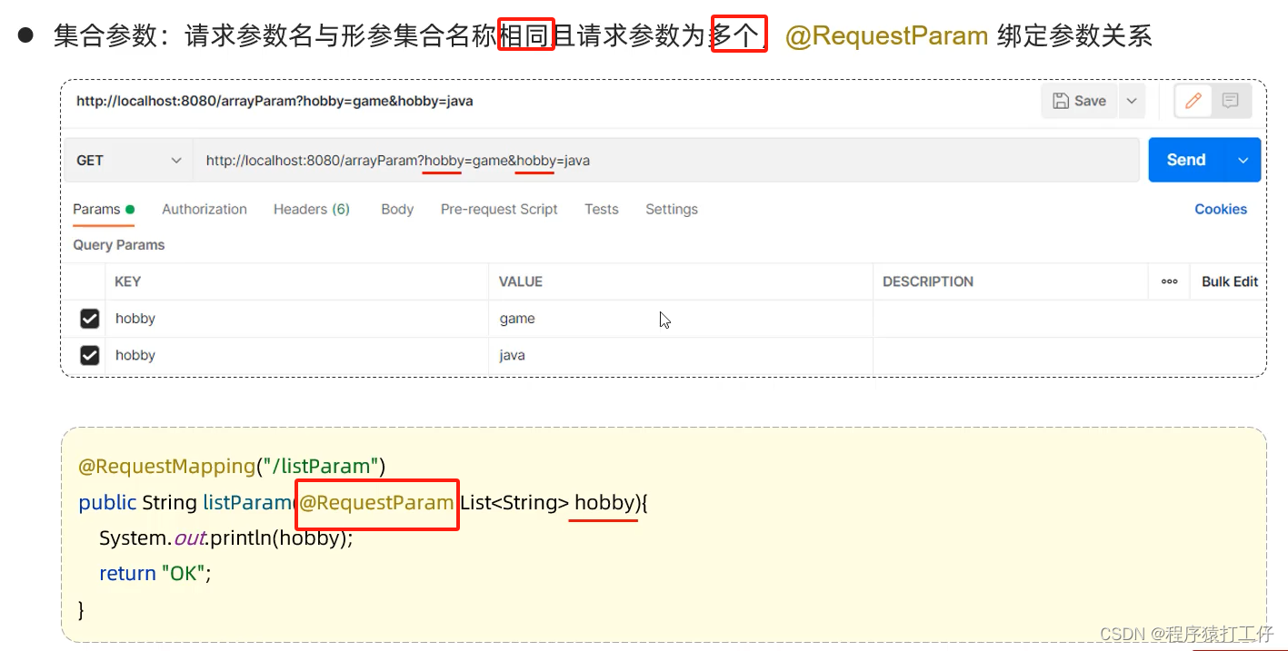
Task: Click the pencil edit icon
Action: click(x=1193, y=101)
